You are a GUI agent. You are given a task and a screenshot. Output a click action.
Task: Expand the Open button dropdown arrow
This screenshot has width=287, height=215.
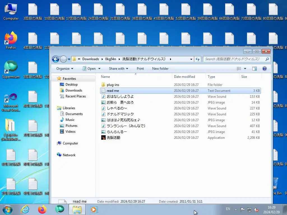[x=99, y=69]
